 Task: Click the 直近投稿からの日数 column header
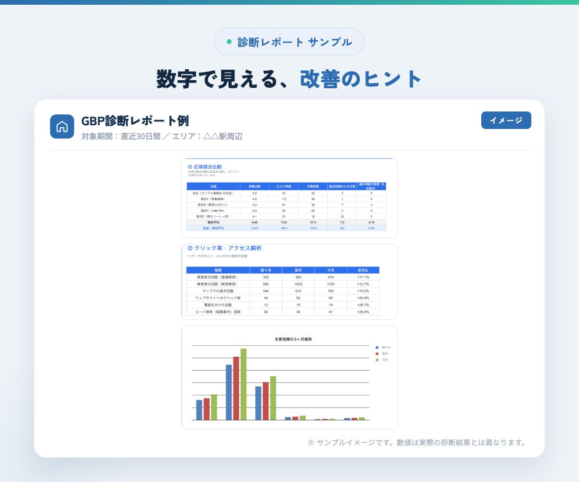coord(342,186)
